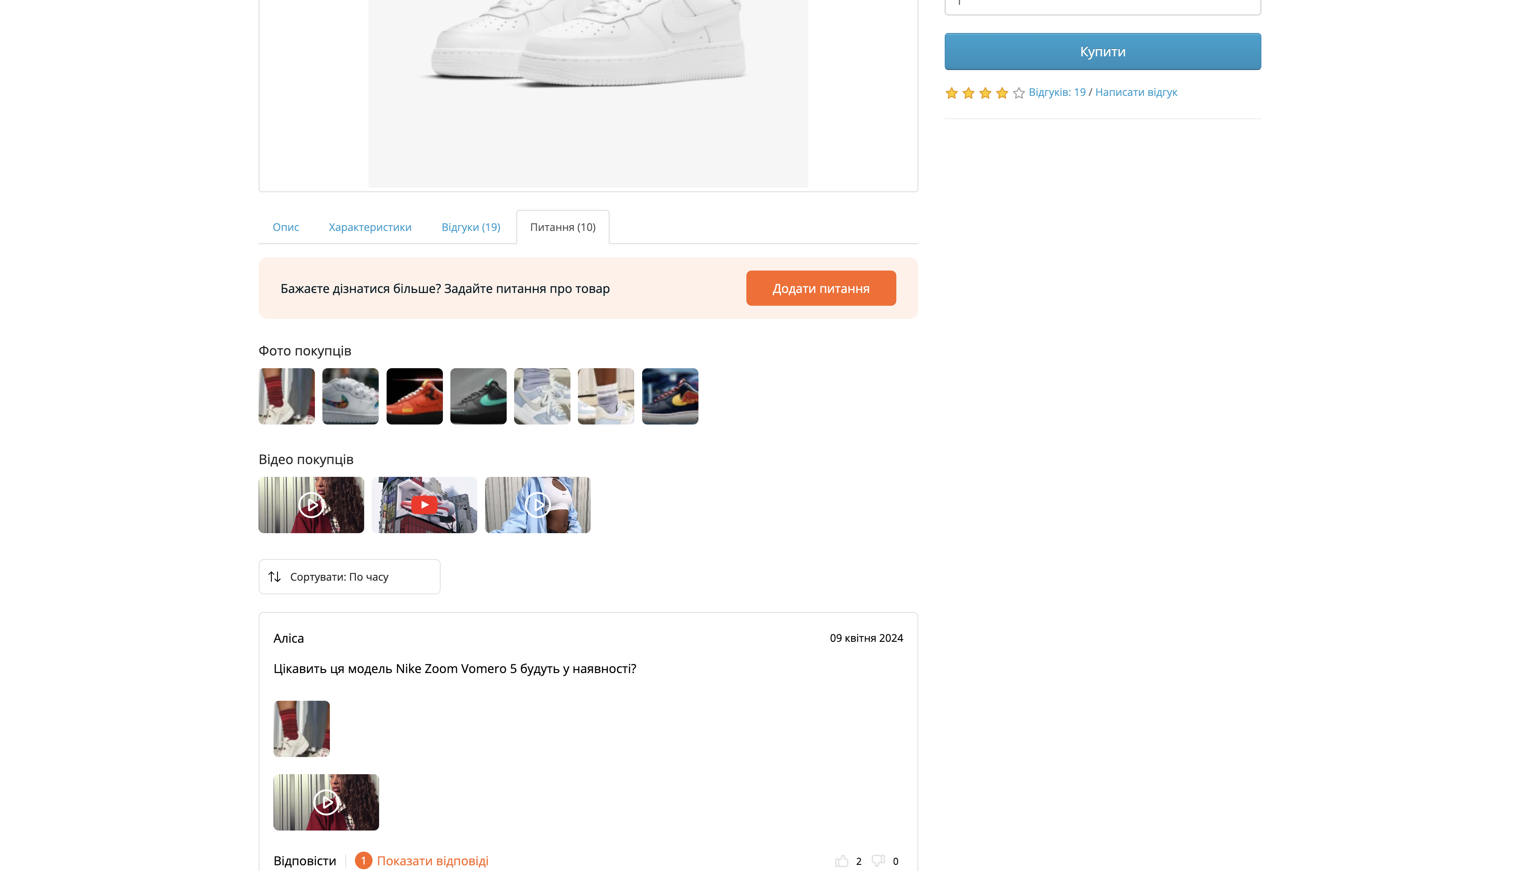Click the sort arrows icon

[274, 577]
